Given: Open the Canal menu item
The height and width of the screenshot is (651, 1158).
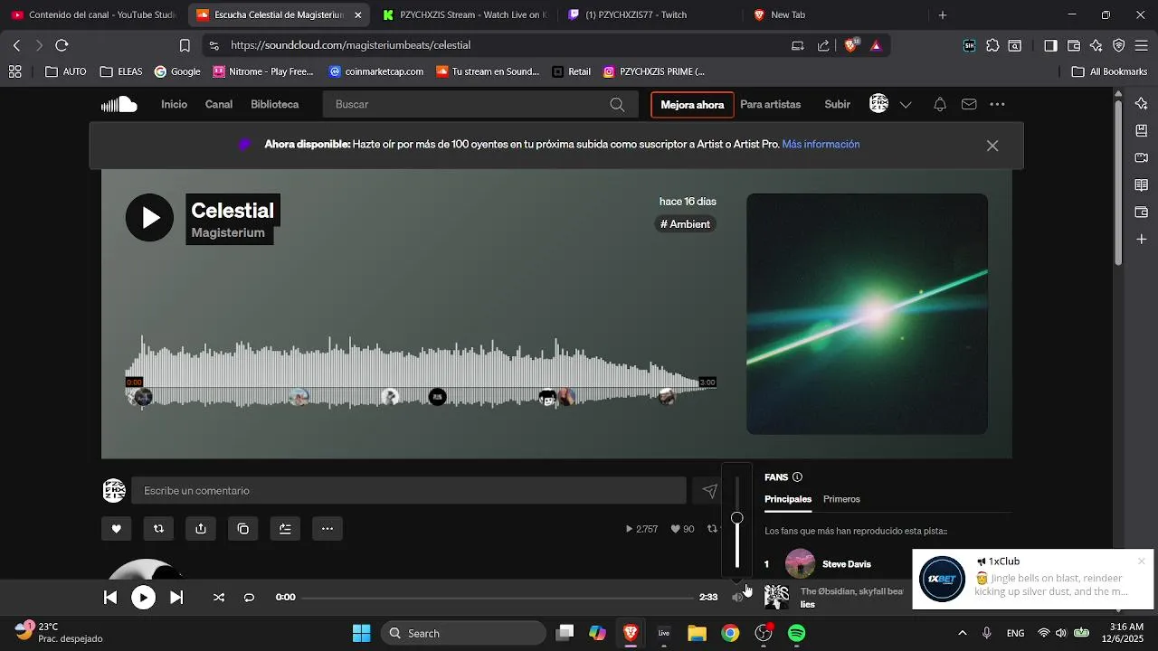Looking at the screenshot, I should 219,105.
